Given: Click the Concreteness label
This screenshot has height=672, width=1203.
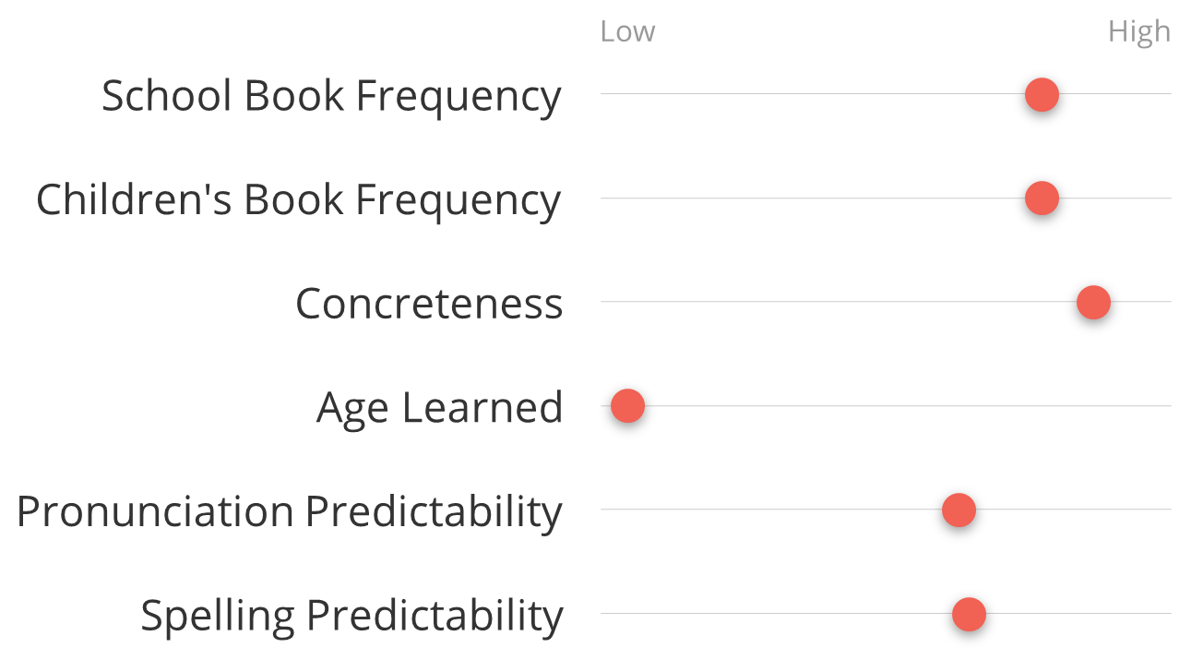Looking at the screenshot, I should pos(429,304).
